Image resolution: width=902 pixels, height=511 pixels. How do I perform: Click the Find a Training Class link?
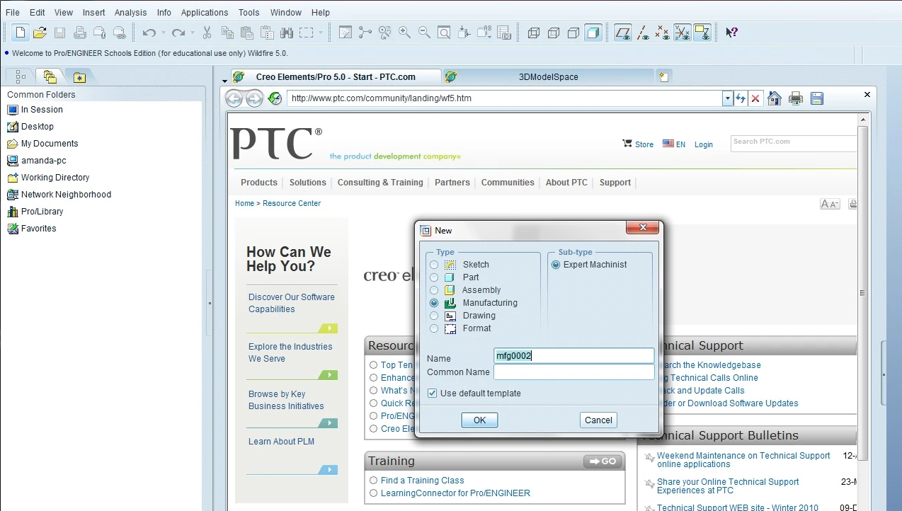coord(423,481)
